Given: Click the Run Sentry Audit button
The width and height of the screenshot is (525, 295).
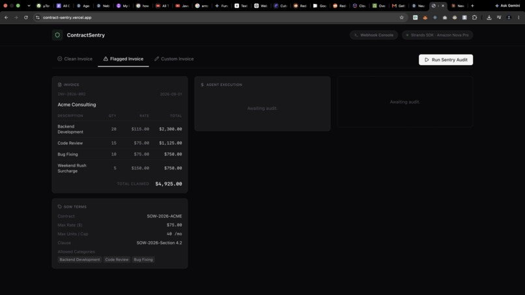Looking at the screenshot, I should pyautogui.click(x=446, y=60).
